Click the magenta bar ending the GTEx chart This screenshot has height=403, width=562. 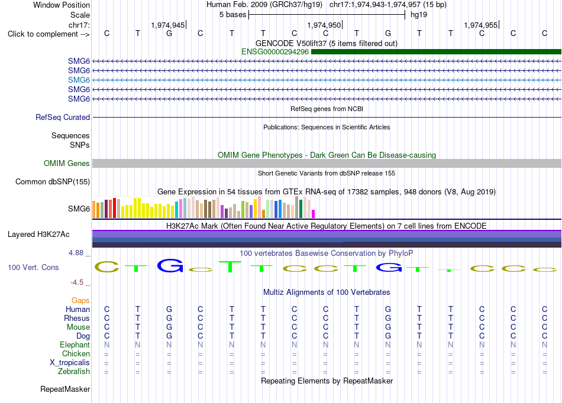point(313,214)
